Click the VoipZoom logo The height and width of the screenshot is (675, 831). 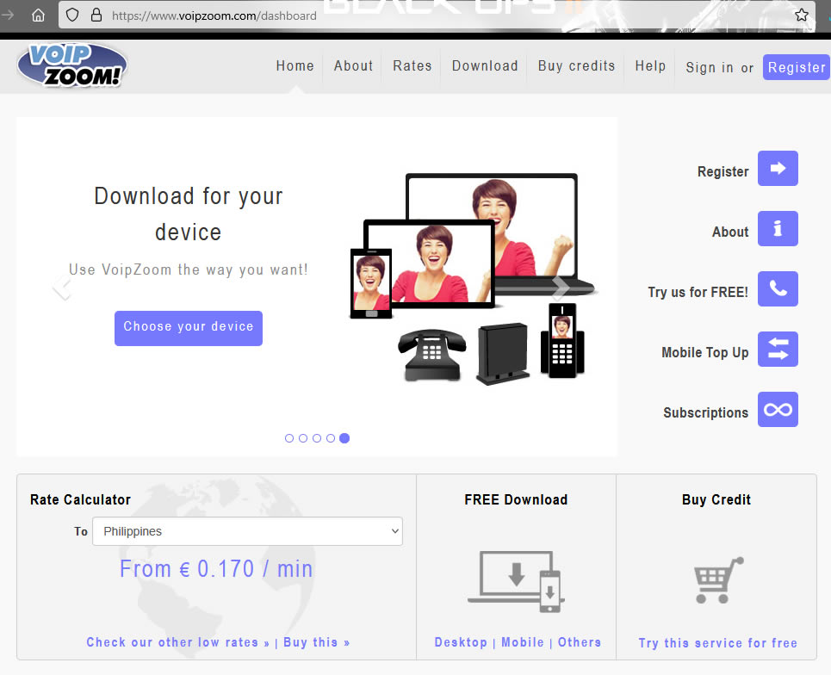[x=71, y=66]
